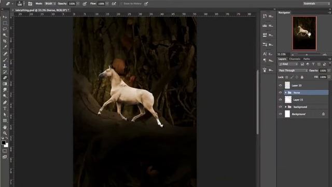Open the eraser Mode dropdown
The image size is (332, 187).
50,4
